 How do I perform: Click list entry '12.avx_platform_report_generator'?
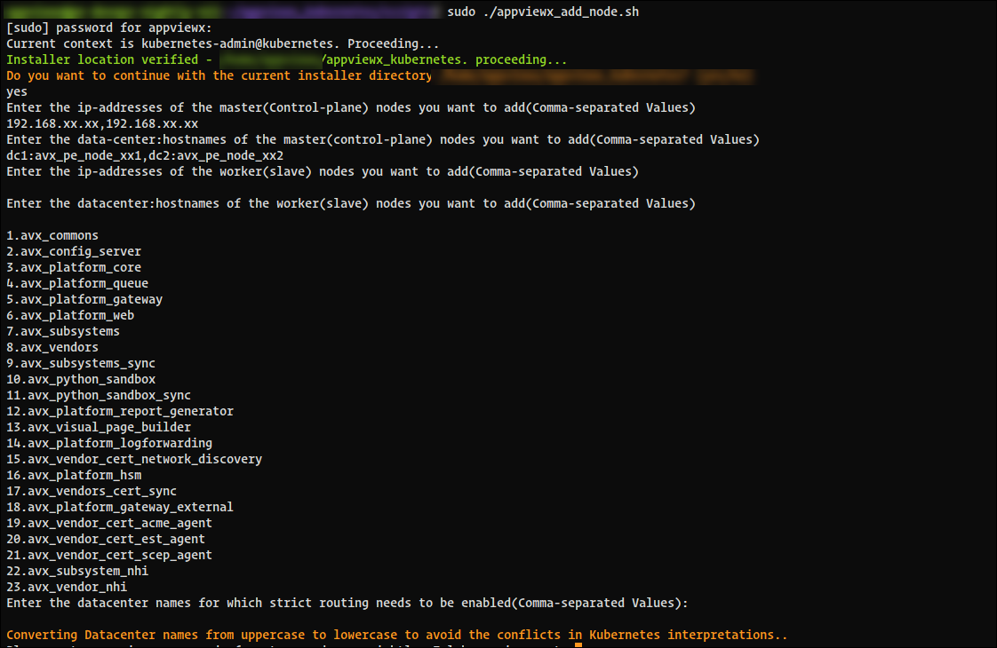tap(120, 411)
